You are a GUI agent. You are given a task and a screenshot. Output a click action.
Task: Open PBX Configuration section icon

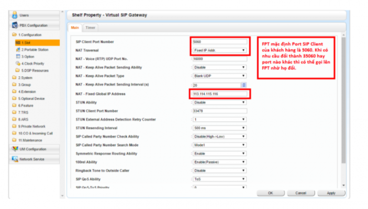14,25
